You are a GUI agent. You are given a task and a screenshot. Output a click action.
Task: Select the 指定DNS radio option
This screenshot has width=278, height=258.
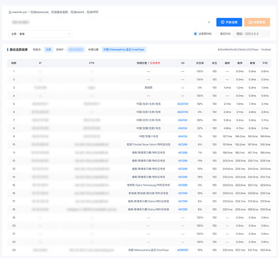[x=217, y=34]
